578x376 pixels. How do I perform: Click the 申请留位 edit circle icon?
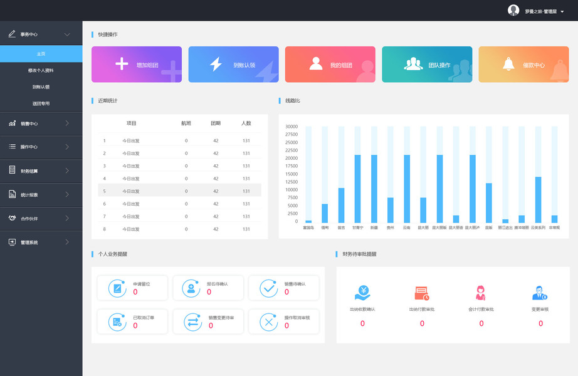118,288
